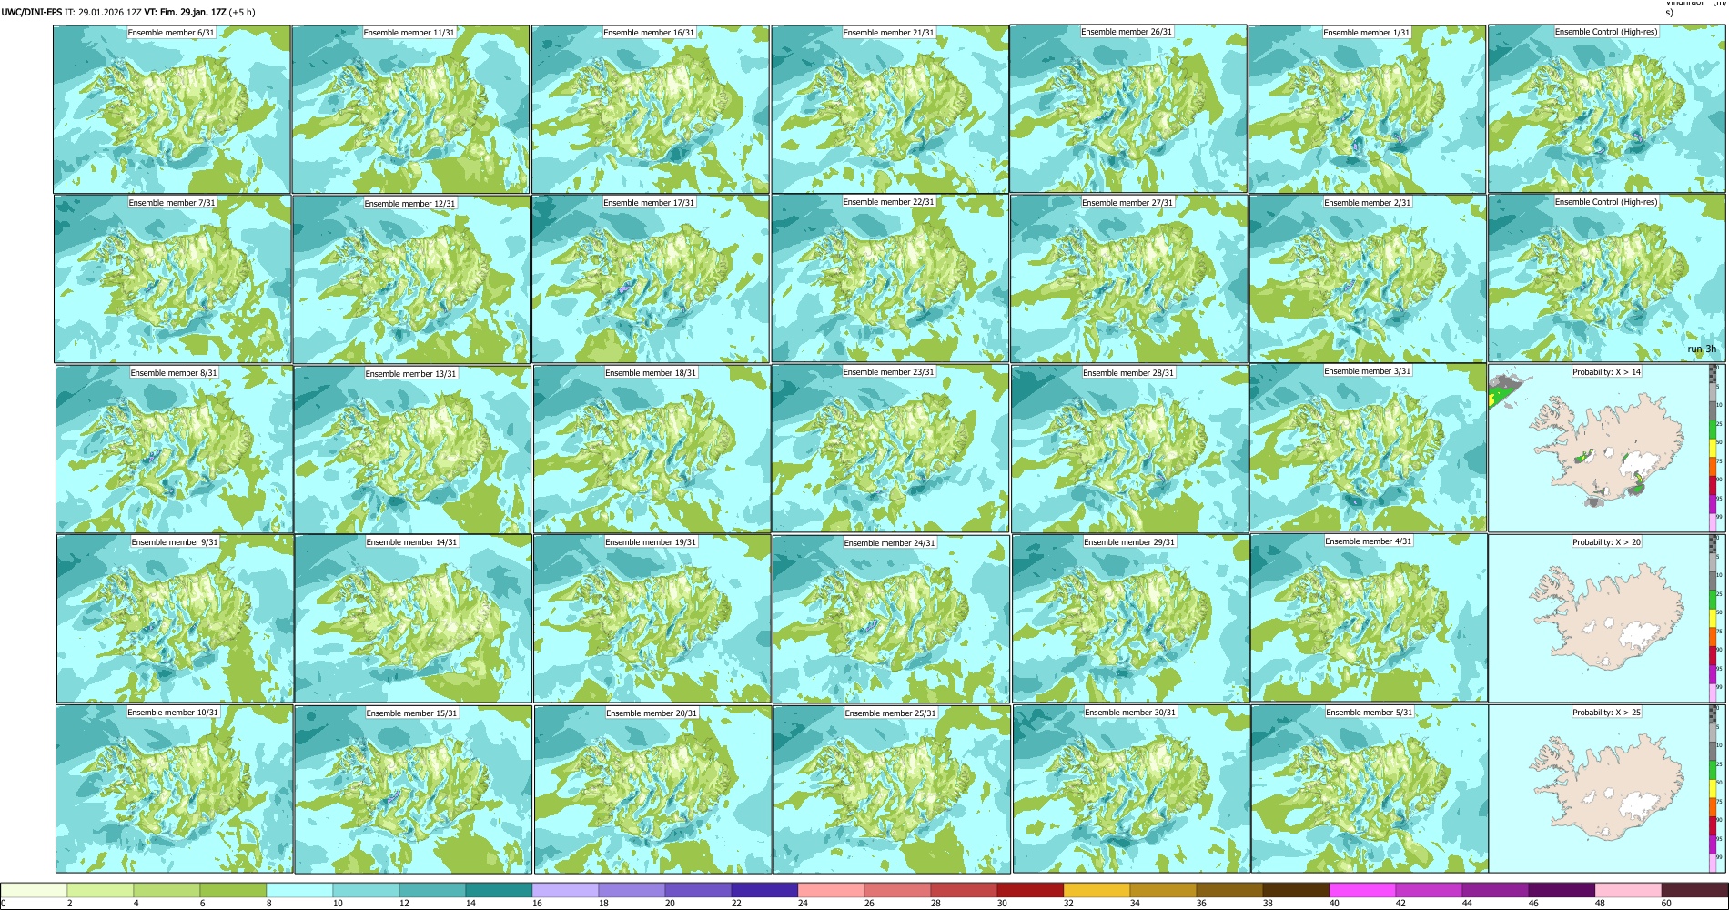This screenshot has height=910, width=1729.
Task: Open the Ensemble Control panel labeled run-3h
Action: [x=1607, y=278]
